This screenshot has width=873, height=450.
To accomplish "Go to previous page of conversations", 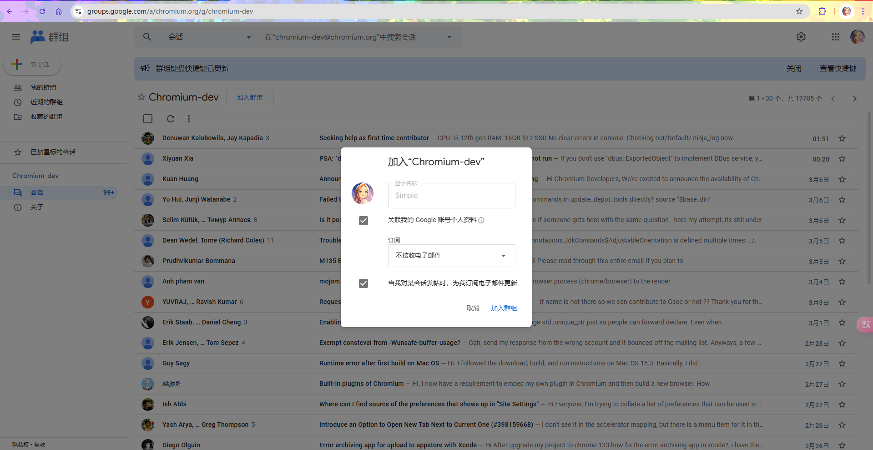I will pos(833,99).
